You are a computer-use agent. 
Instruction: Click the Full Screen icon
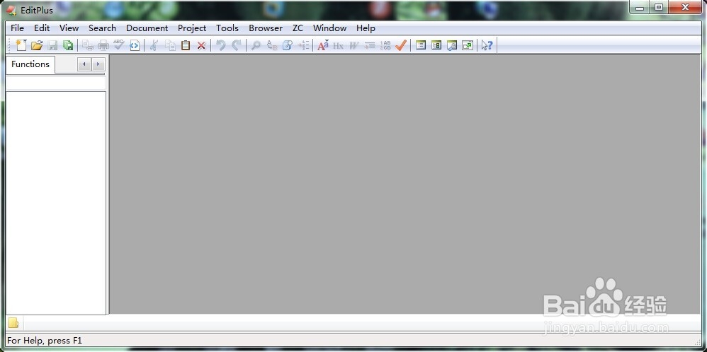468,45
